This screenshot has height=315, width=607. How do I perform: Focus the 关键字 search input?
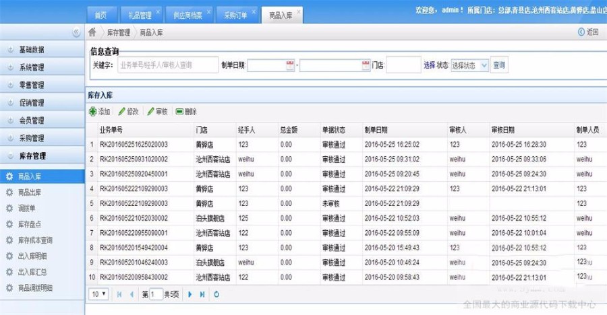click(168, 65)
